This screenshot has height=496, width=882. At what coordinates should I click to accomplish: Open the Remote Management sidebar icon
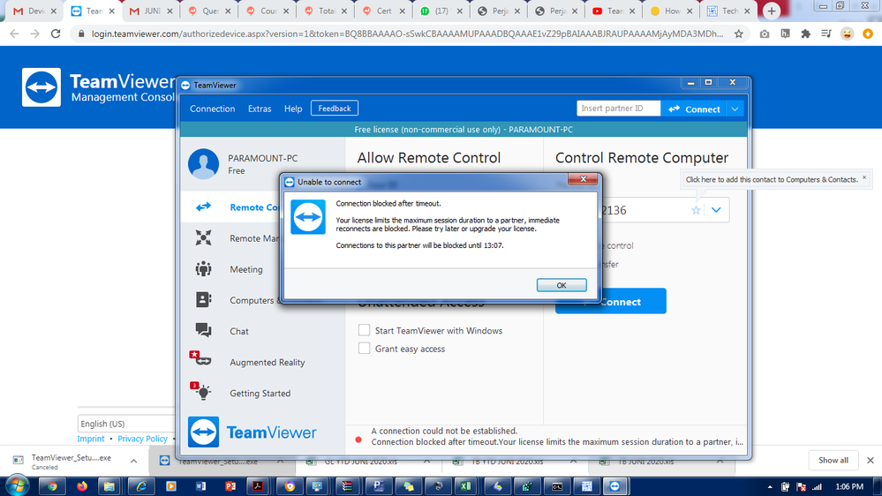pos(203,238)
